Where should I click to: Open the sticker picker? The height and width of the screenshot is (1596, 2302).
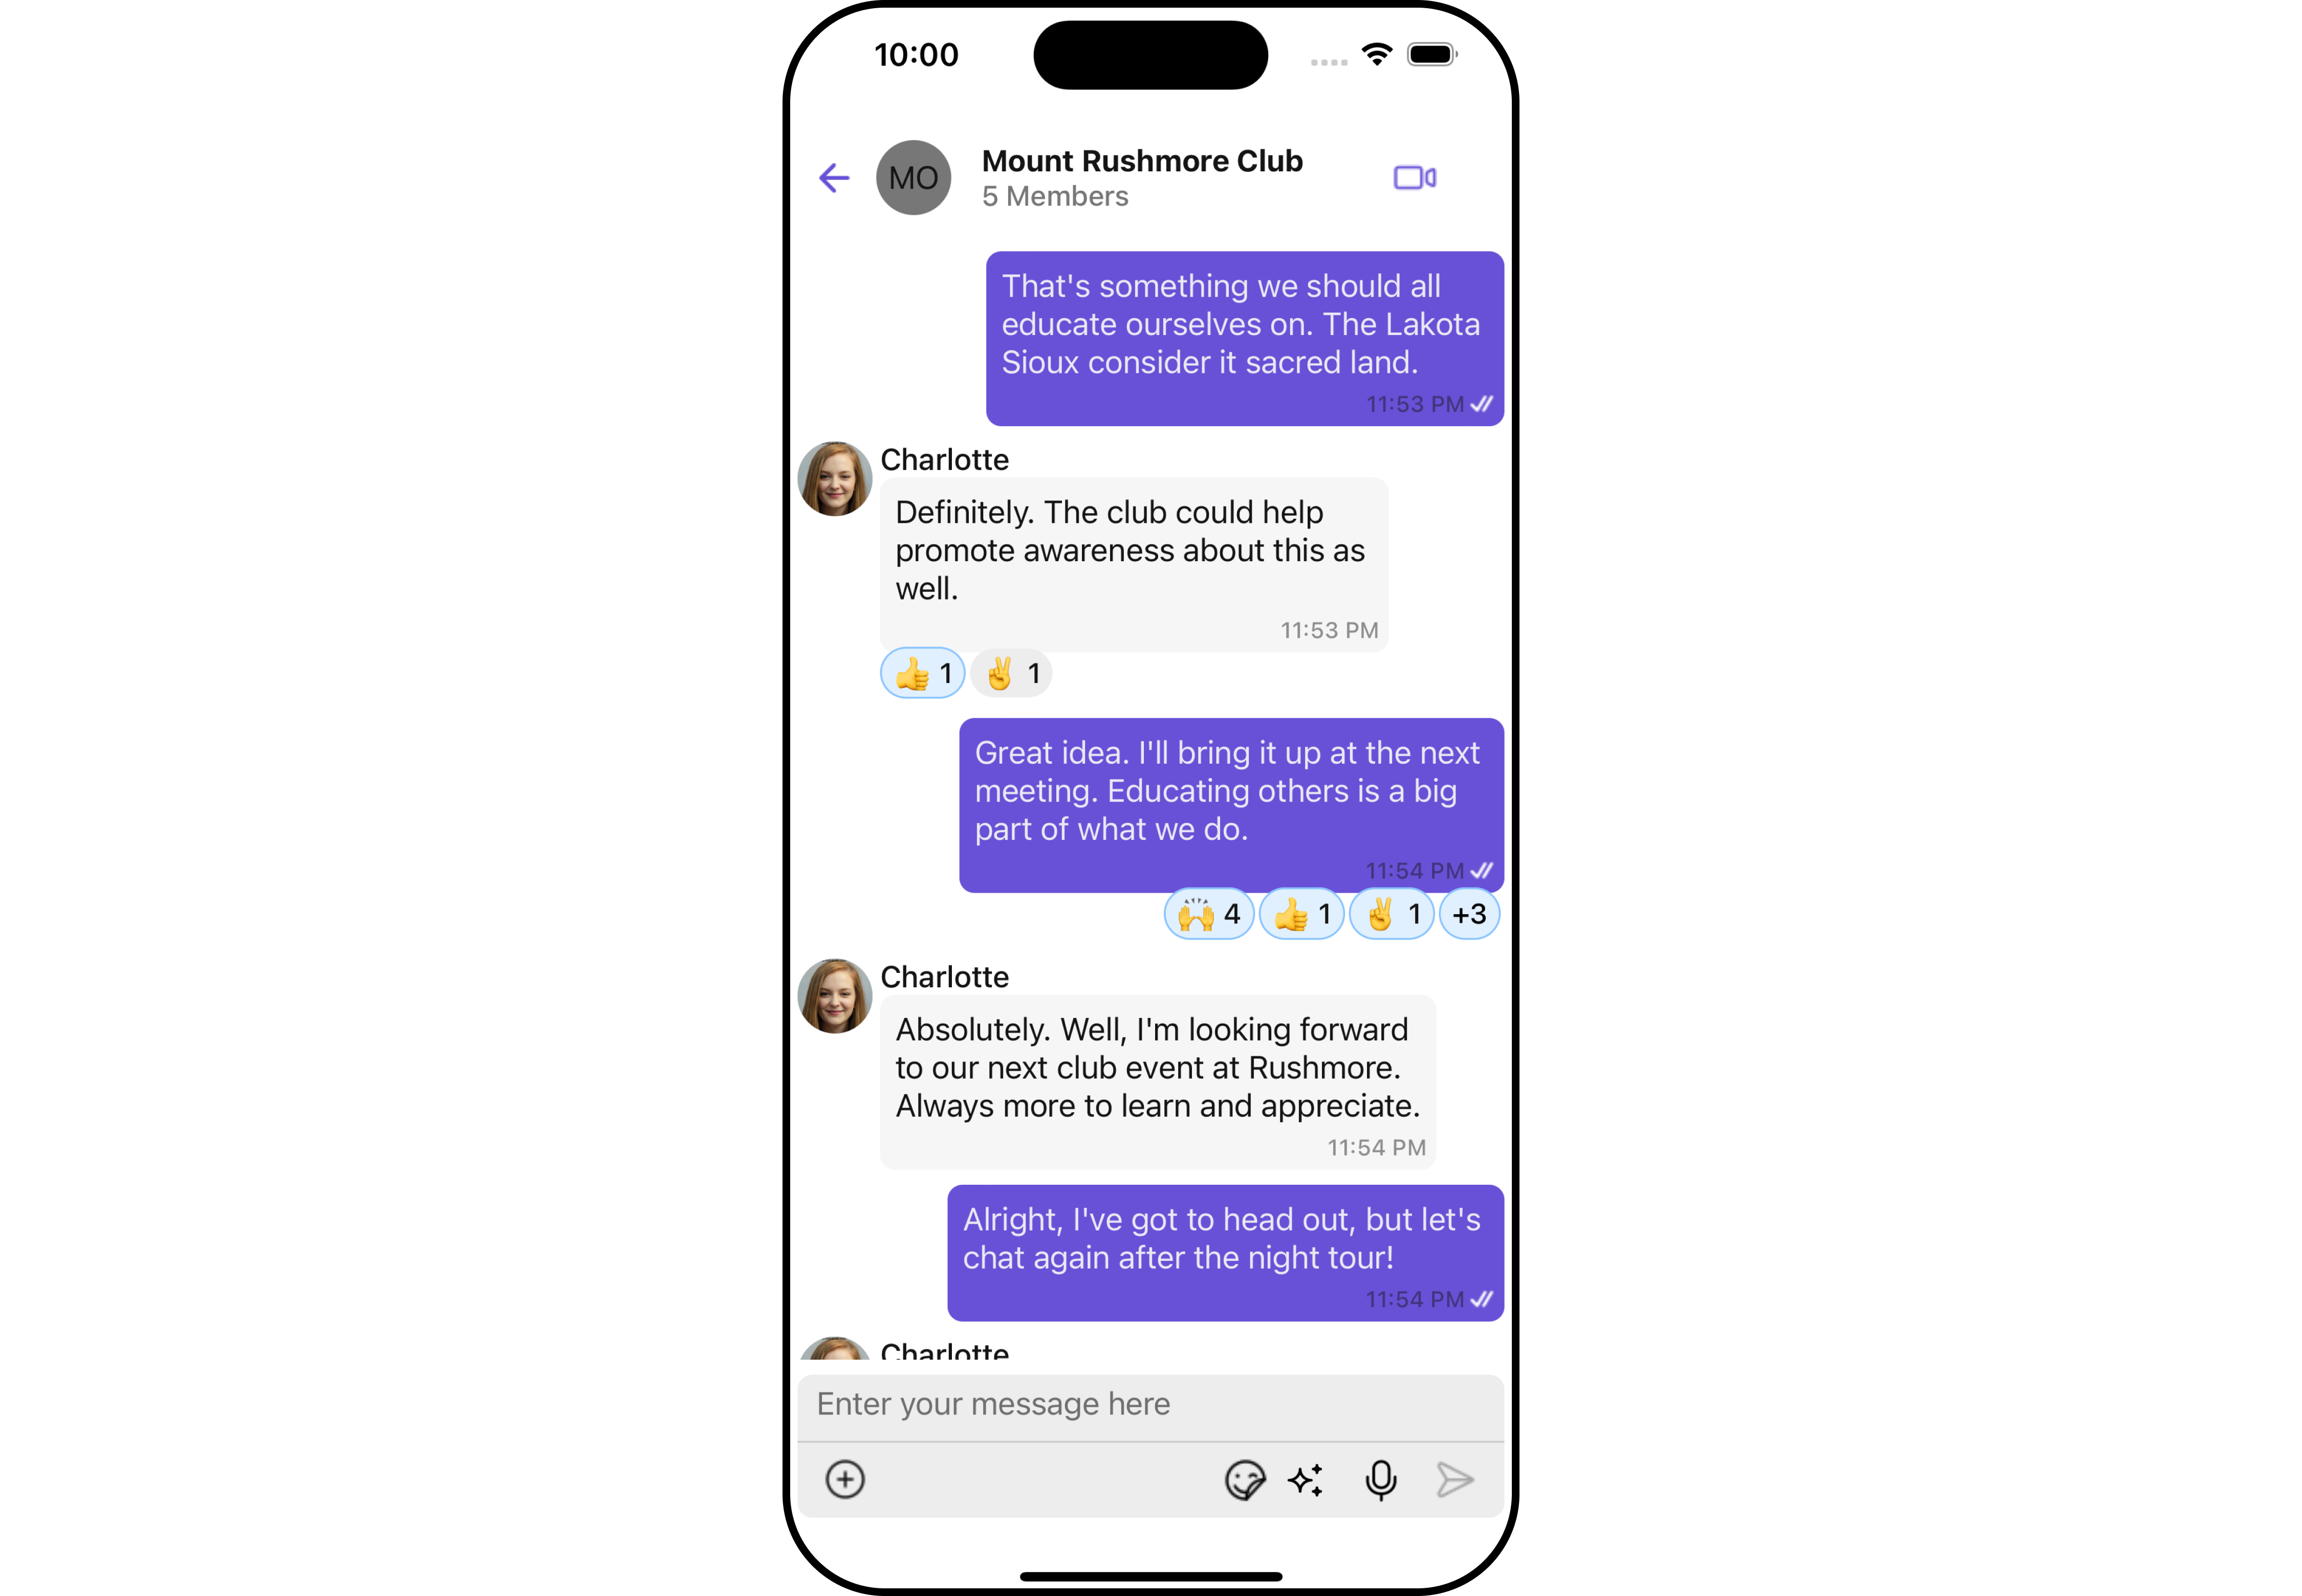[x=1245, y=1480]
